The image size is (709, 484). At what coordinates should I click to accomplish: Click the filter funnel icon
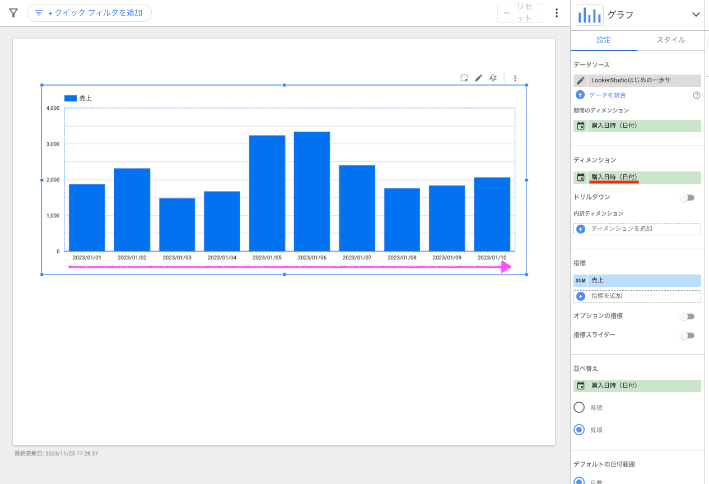click(x=13, y=13)
